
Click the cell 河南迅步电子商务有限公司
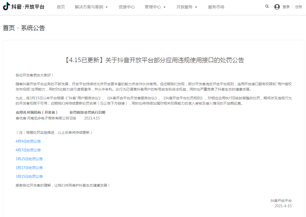[x=48, y=118]
